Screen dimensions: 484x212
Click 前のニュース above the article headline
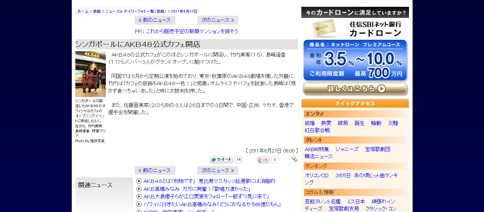coord(155,20)
